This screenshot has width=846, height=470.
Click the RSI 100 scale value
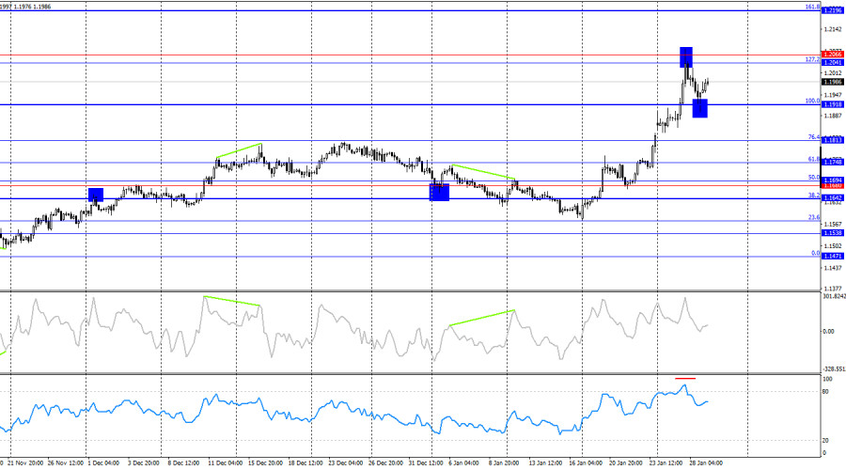[x=827, y=380]
